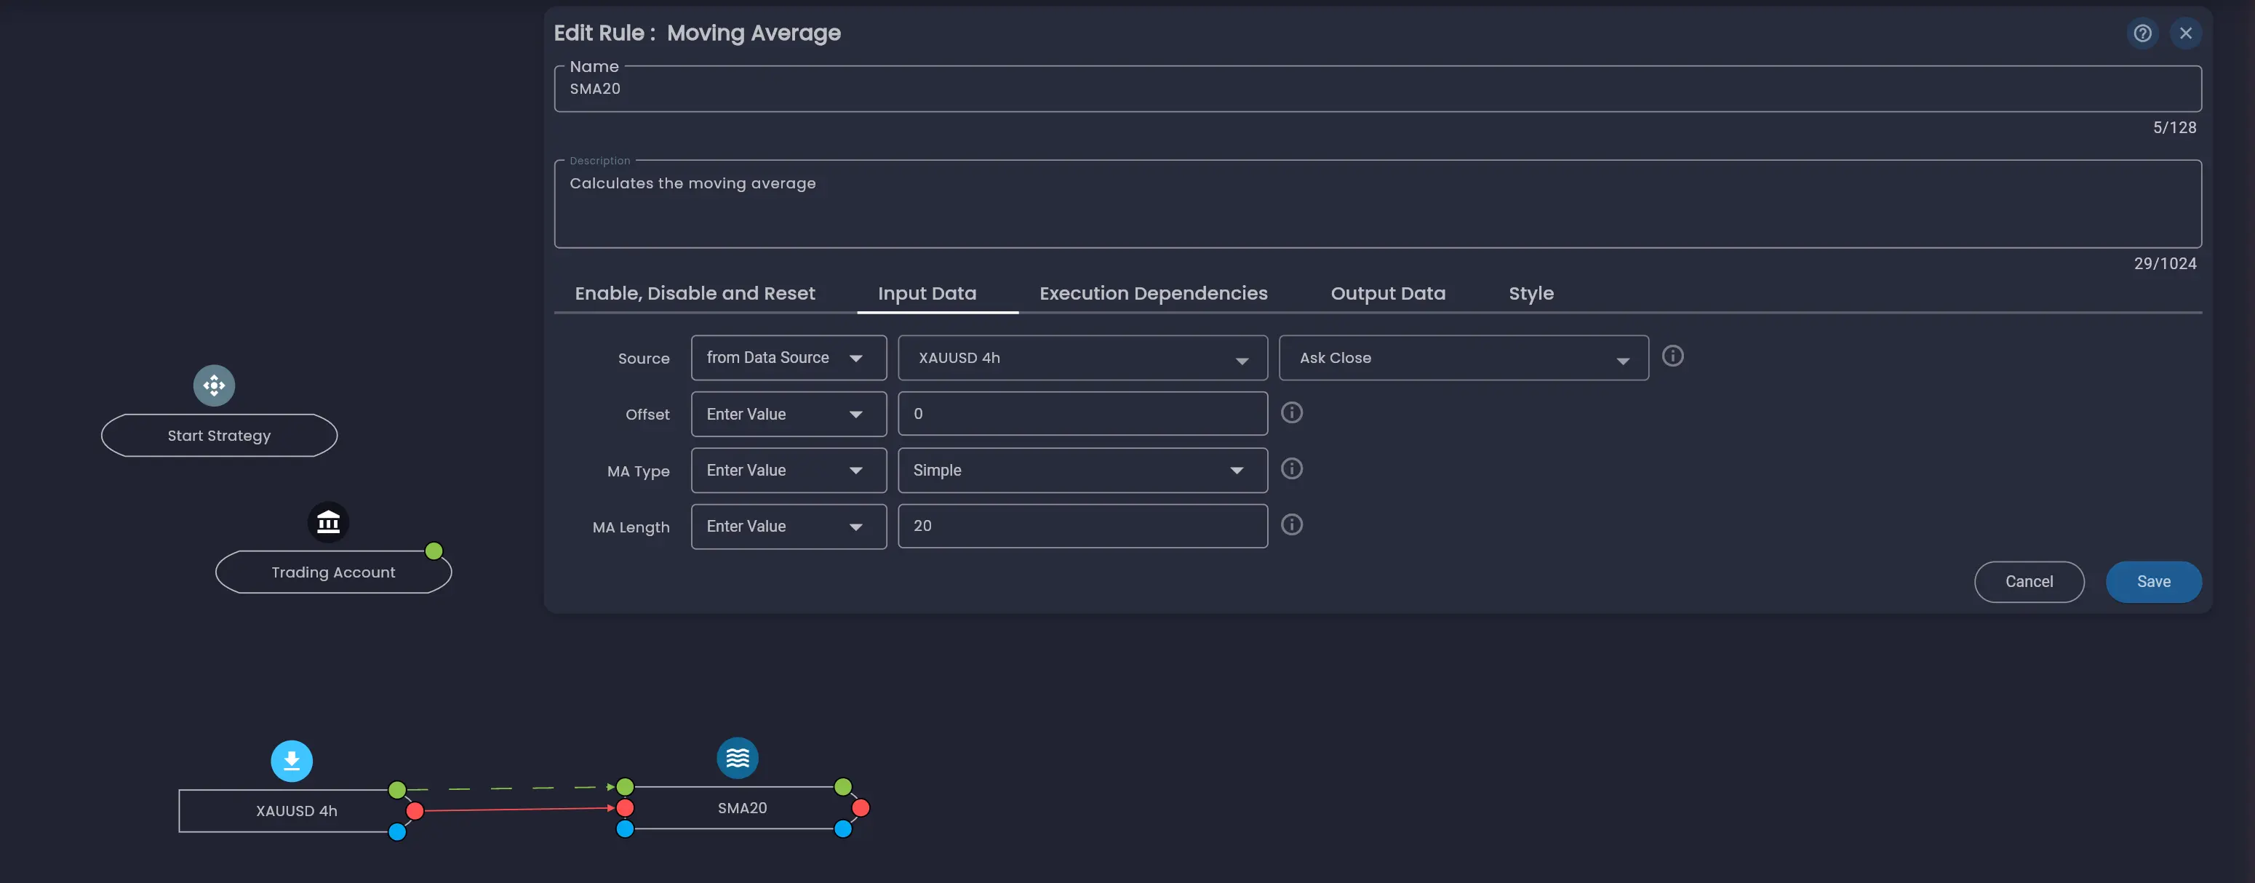Click the Start Strategy node
The image size is (2255, 883).
[x=219, y=436]
